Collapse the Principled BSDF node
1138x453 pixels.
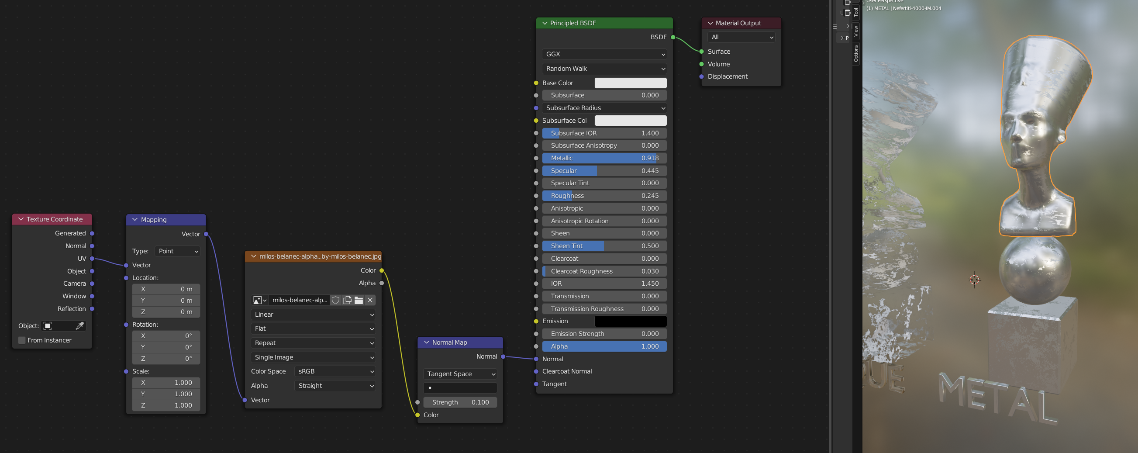pyautogui.click(x=545, y=23)
